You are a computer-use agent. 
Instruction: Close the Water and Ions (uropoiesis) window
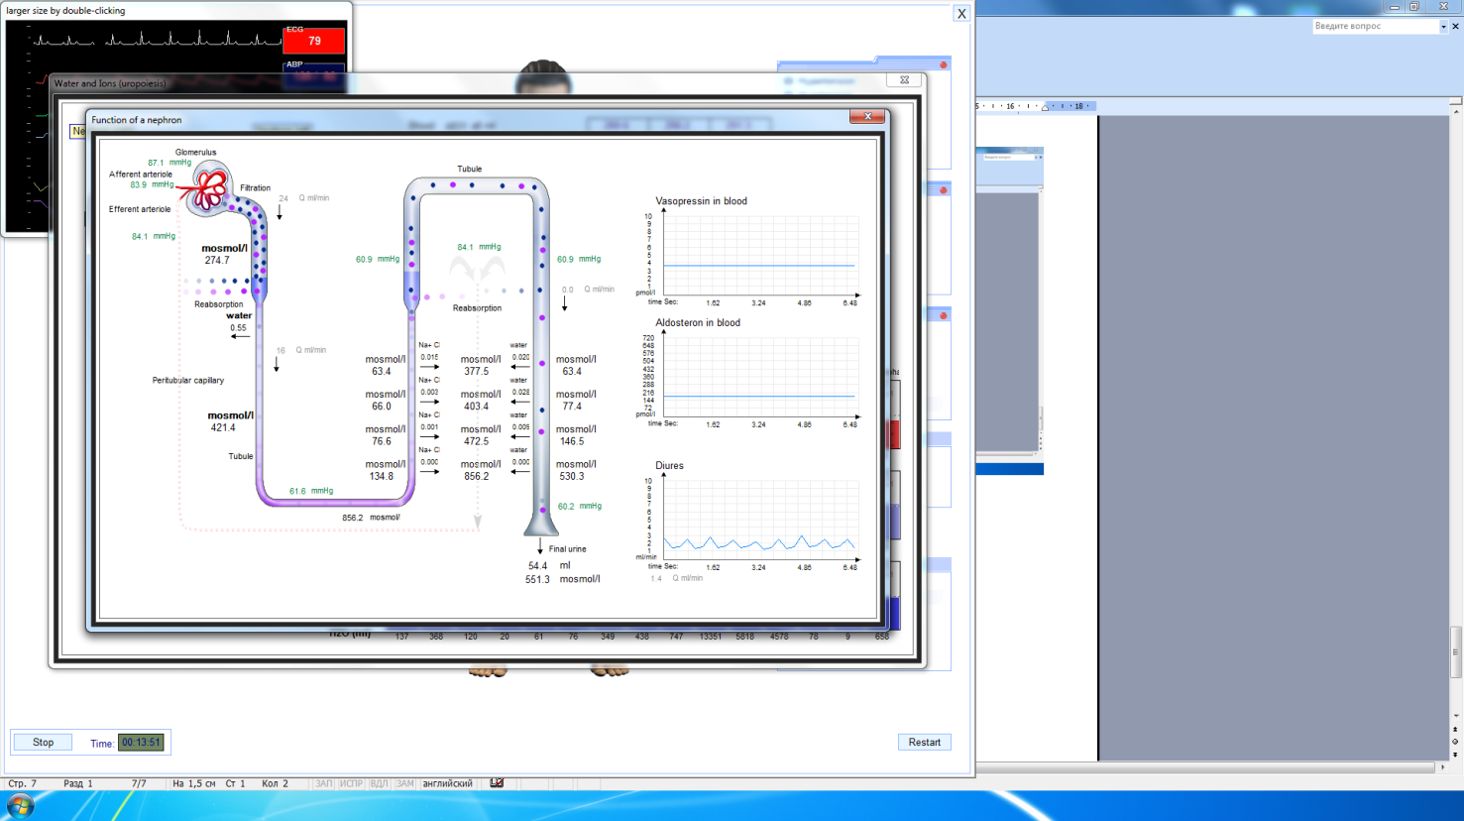point(904,80)
